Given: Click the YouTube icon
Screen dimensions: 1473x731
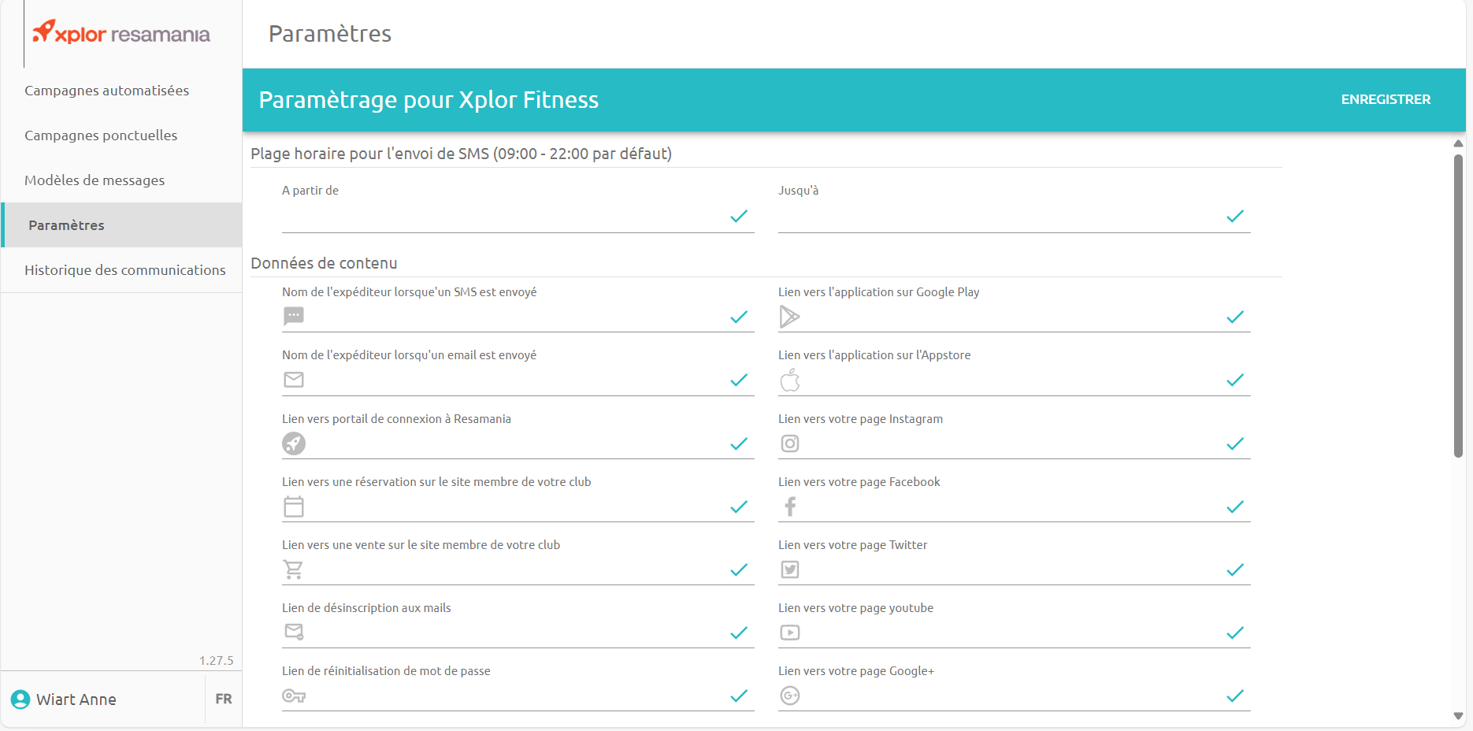Looking at the screenshot, I should 790,633.
